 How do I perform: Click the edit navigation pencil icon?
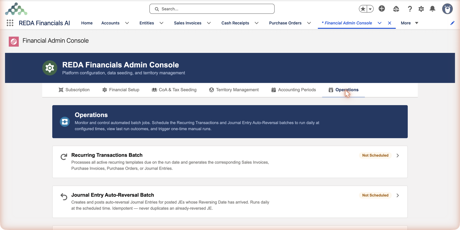pyautogui.click(x=452, y=23)
